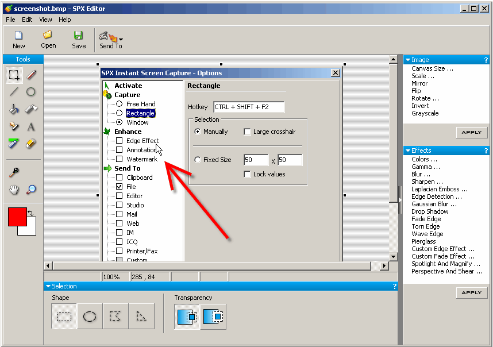Viewport: 493px width, 347px height.
Task: Click the Open folder toolbar icon
Action: coord(48,34)
